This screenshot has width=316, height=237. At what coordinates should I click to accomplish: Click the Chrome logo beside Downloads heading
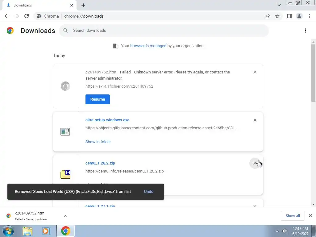click(x=10, y=31)
